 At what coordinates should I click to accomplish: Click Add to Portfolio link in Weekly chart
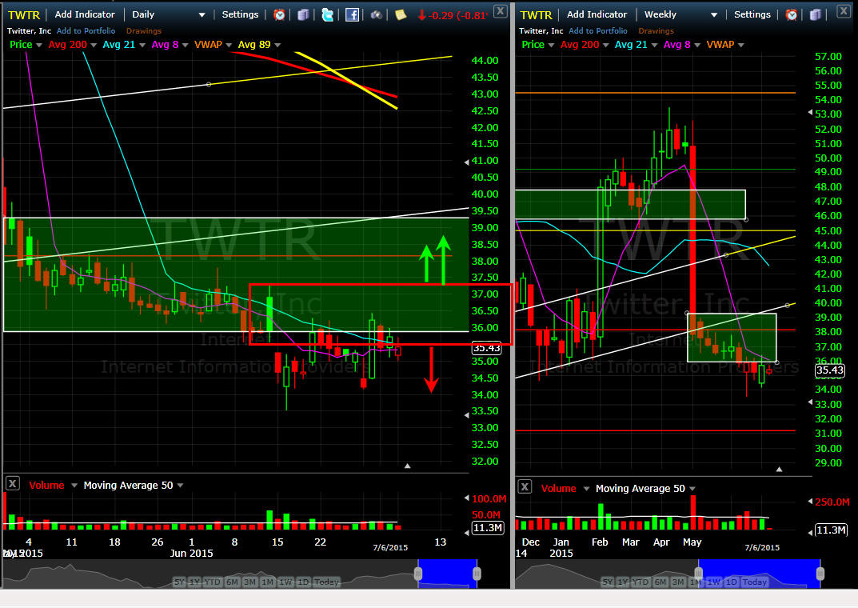(x=598, y=31)
